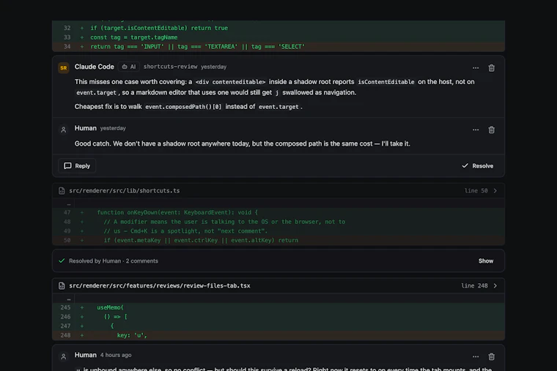
Task: Click diff line 32 isContentEditable check
Action: 278,28
